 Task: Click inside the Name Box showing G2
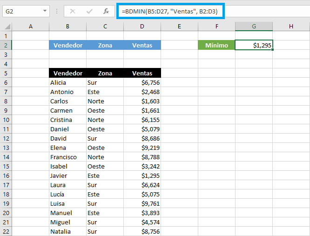click(21, 11)
